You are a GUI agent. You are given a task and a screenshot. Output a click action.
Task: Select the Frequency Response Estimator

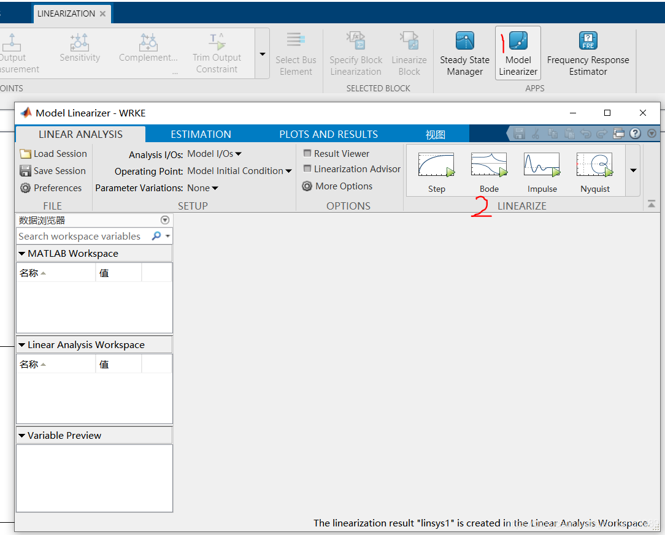[x=588, y=52]
